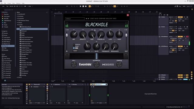
Task: Open 1 Audio Master output dropdown
Action: 173,23
